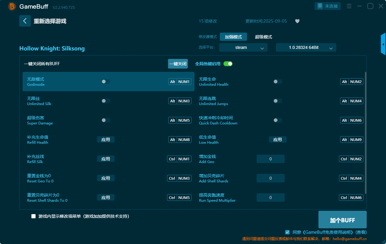Screen dimensions: 386x244
Task: Open the hamburger menu icon
Action: 349,6
